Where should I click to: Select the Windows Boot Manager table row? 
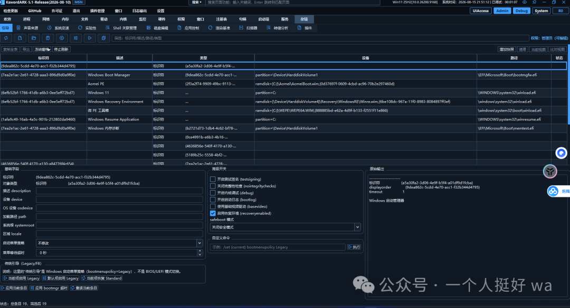(283, 75)
